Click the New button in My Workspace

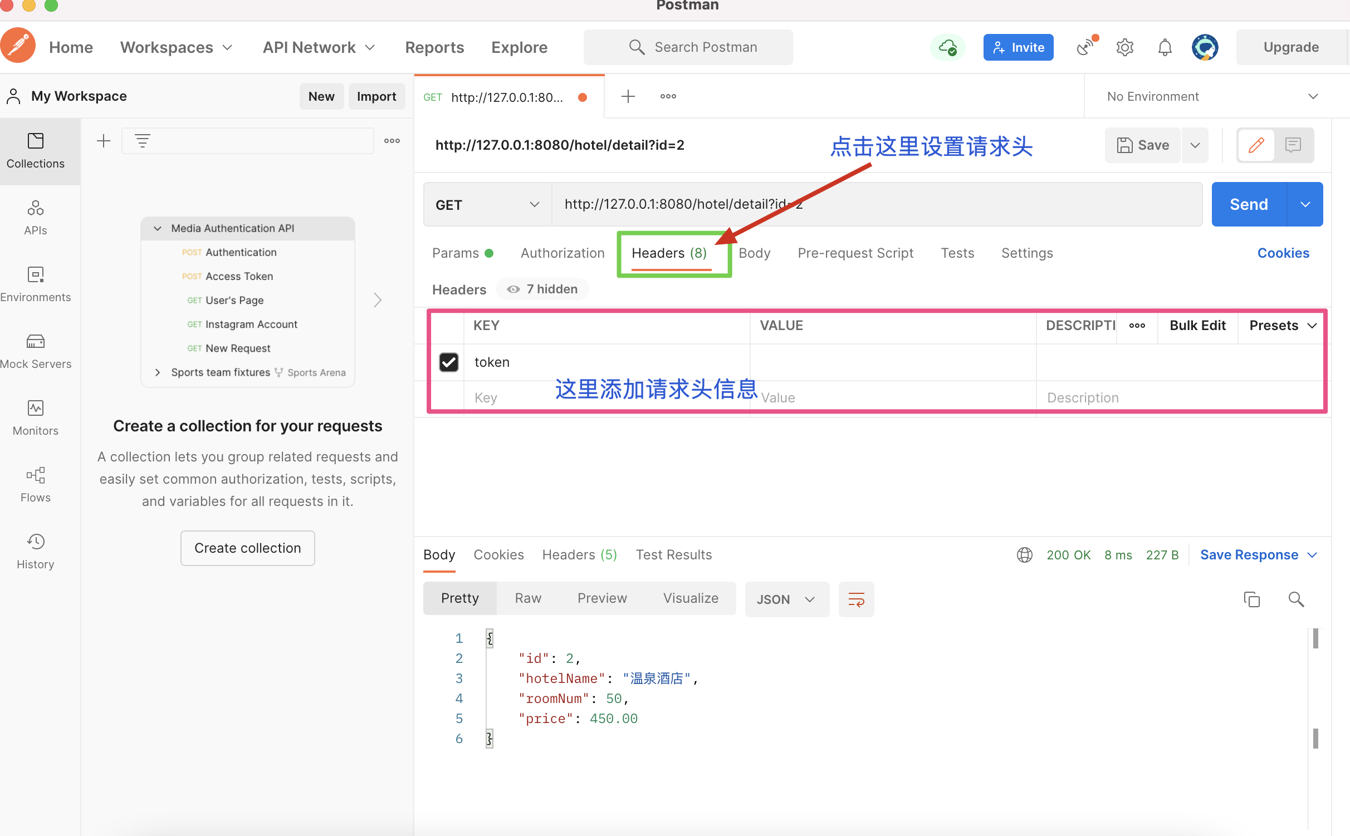click(321, 96)
